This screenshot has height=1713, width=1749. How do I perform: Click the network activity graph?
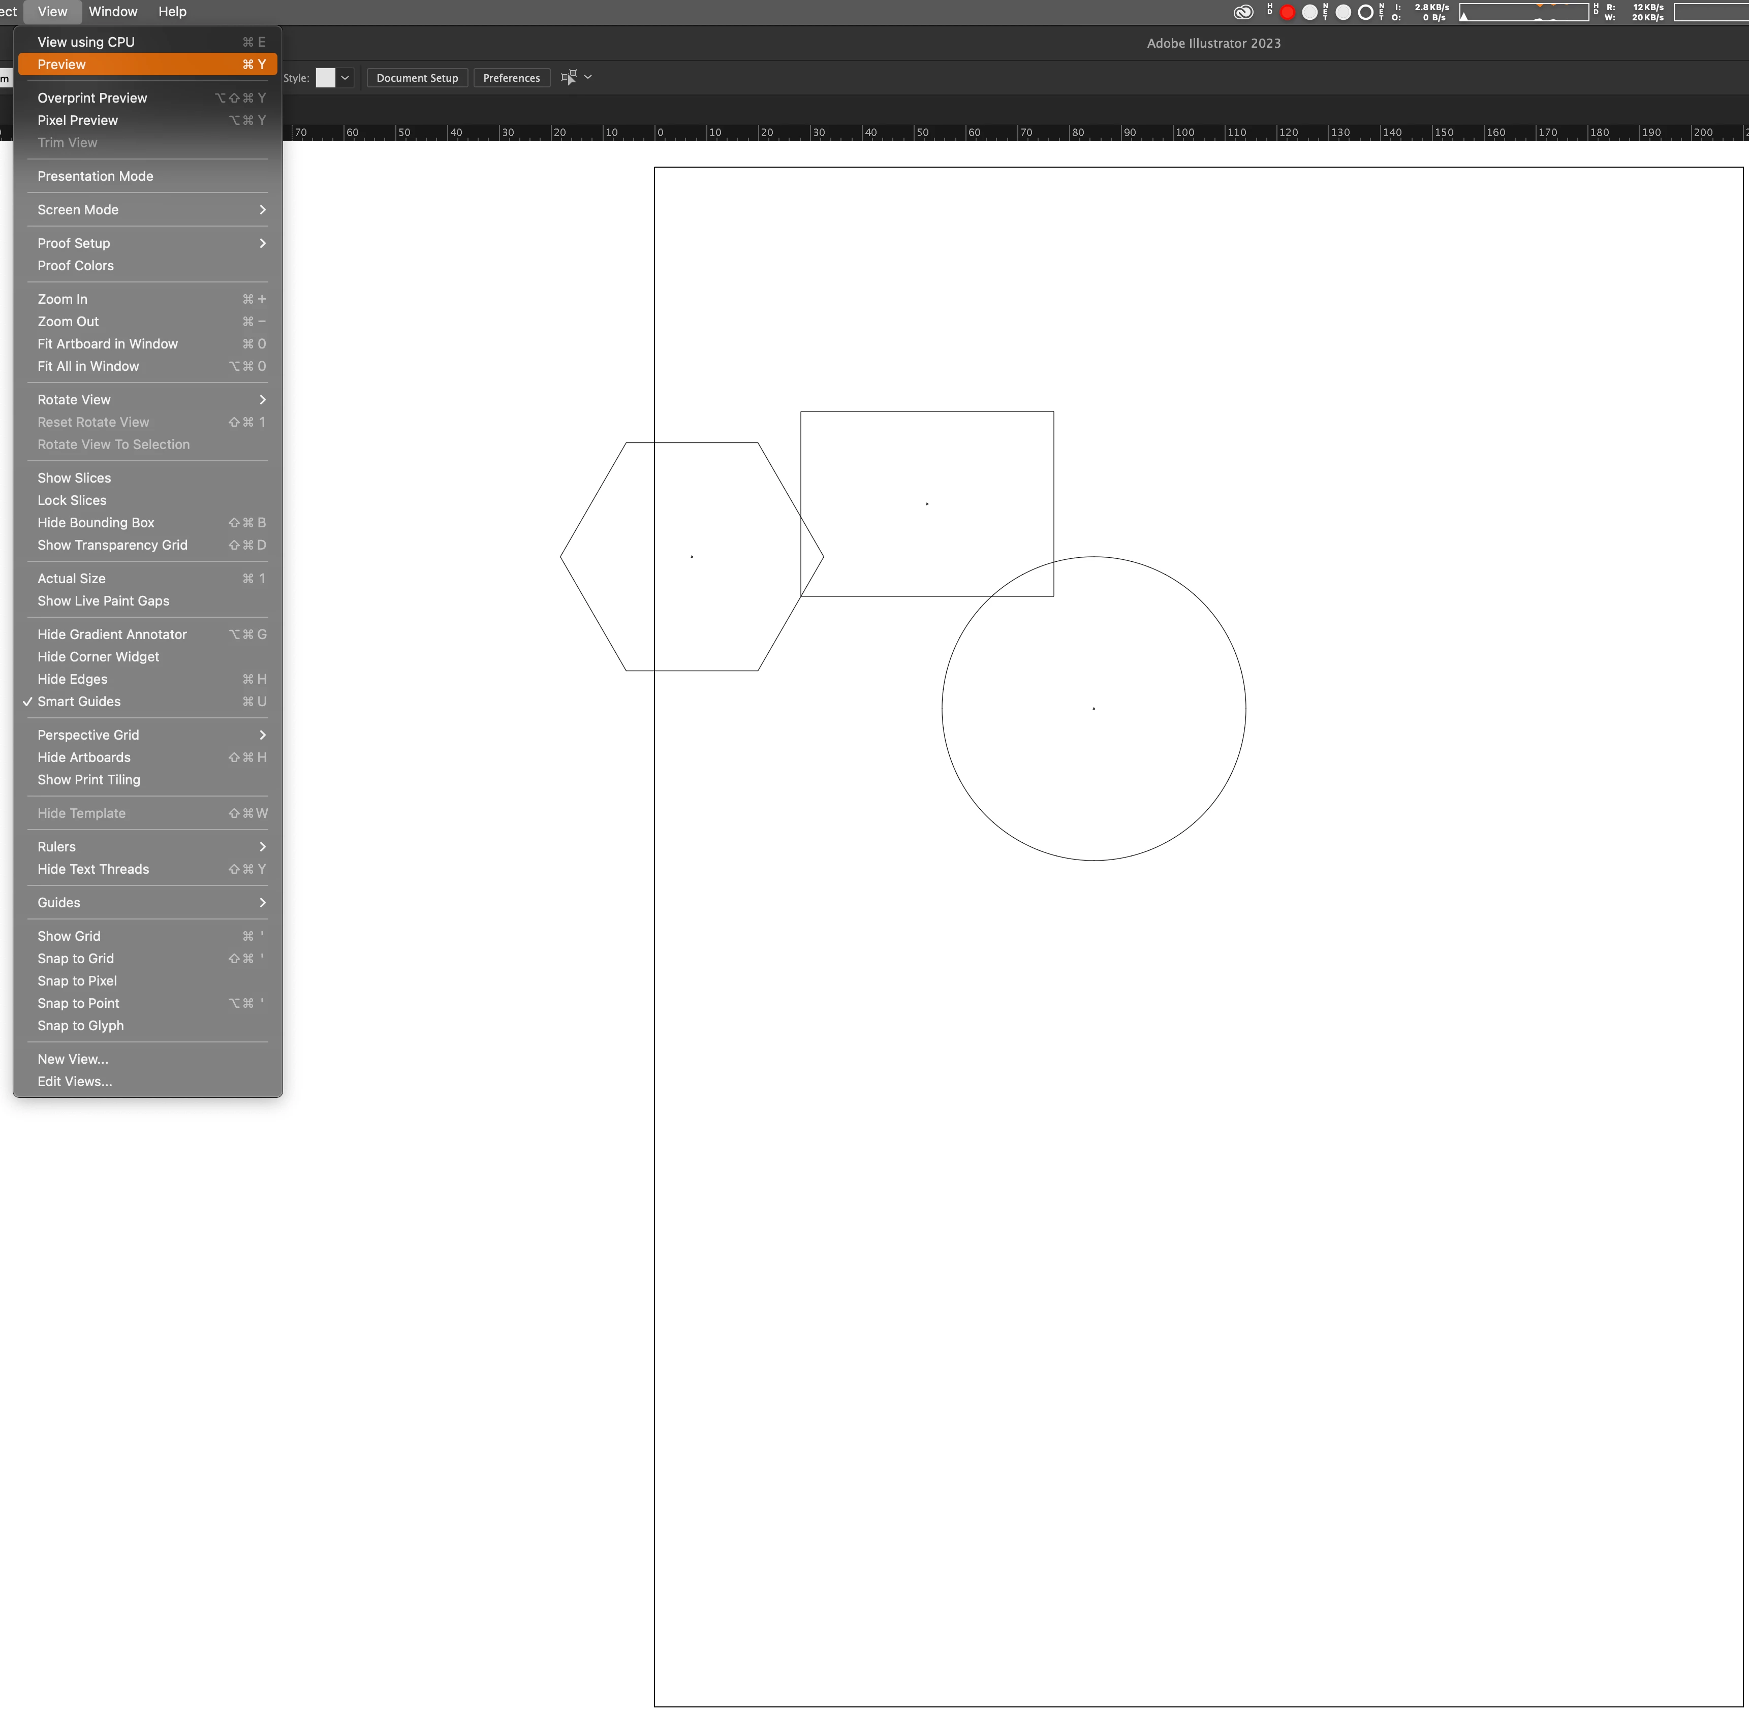[1523, 12]
